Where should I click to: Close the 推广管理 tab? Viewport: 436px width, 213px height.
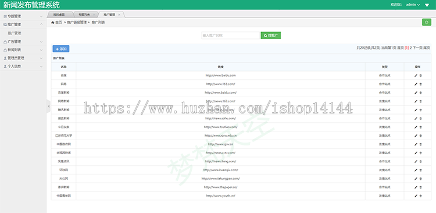click(119, 15)
